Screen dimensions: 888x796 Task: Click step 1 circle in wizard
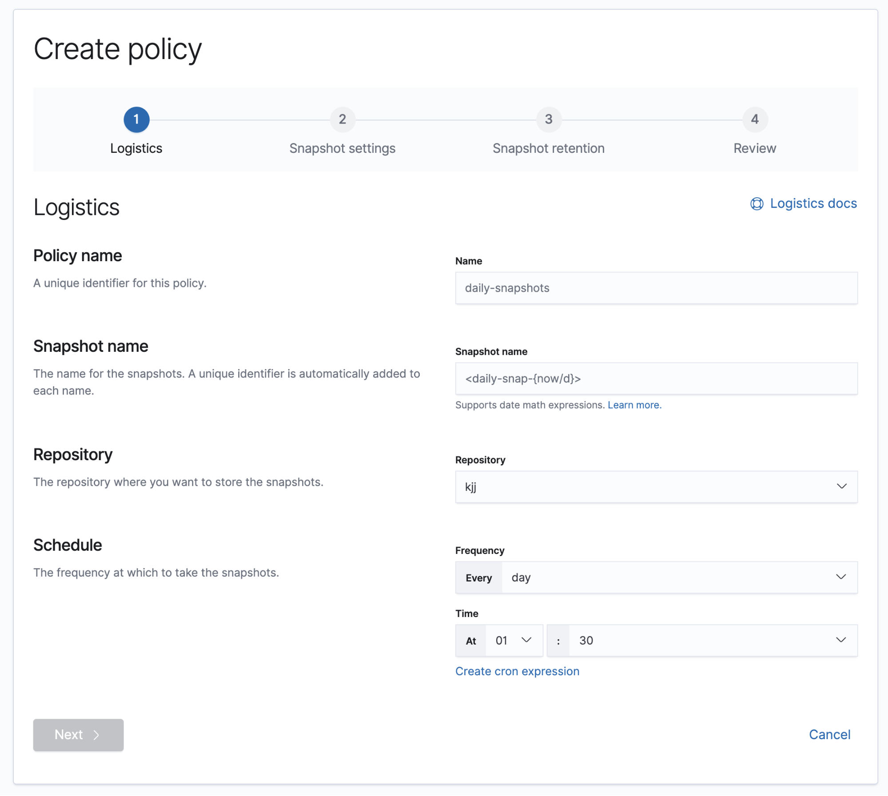(x=136, y=119)
